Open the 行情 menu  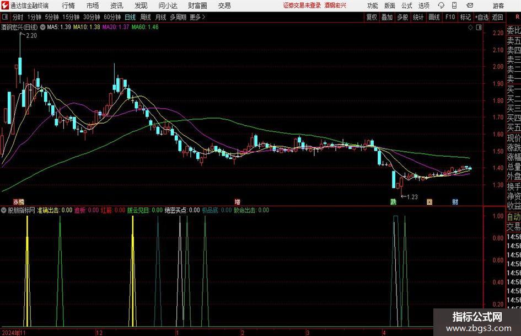[68, 6]
